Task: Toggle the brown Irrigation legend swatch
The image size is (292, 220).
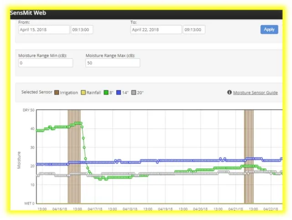Action: pos(57,93)
